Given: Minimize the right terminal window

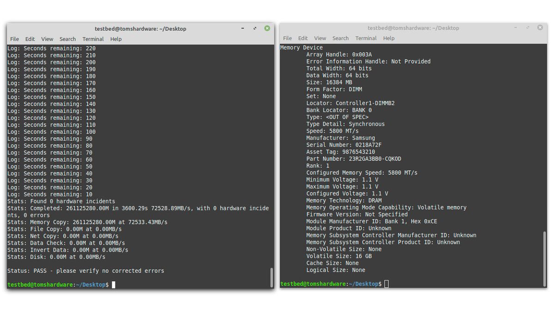Looking at the screenshot, I should [516, 28].
